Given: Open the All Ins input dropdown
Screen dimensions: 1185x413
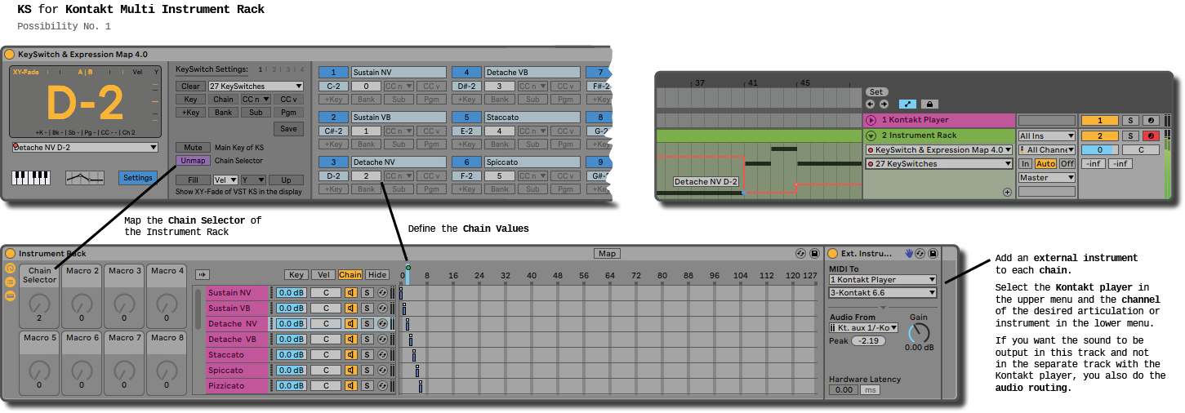Looking at the screenshot, I should point(1047,135).
